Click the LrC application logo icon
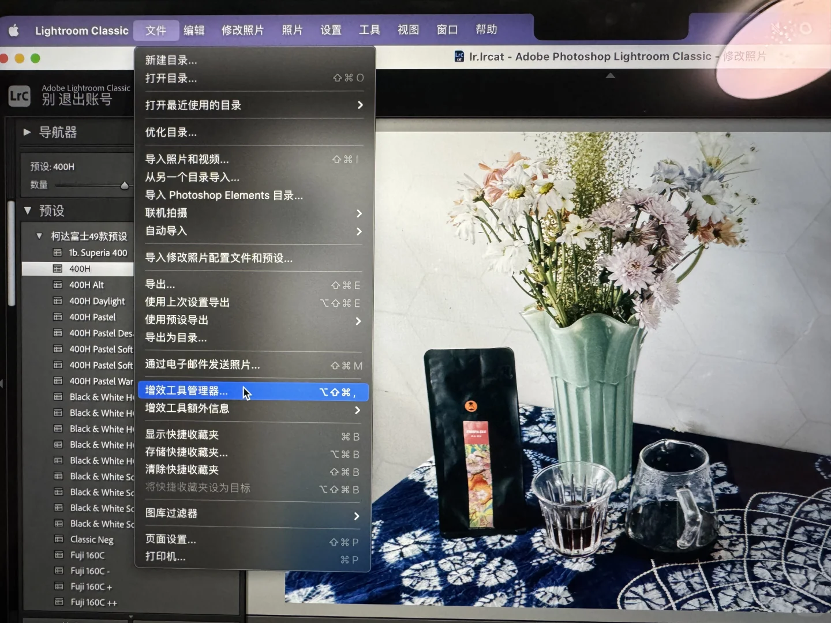The image size is (831, 623). (x=18, y=96)
